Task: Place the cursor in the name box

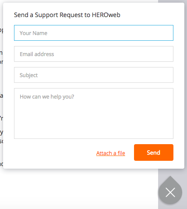Action: 94,33
